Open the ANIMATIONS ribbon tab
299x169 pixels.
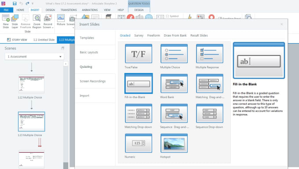pos(90,10)
